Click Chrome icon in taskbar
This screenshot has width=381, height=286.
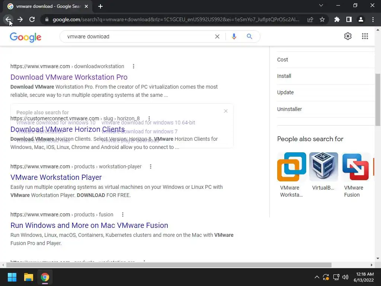tap(45, 277)
